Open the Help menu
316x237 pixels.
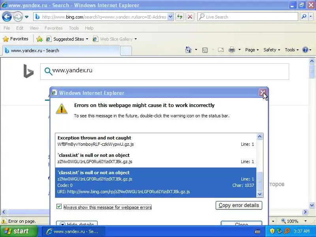coord(89,28)
